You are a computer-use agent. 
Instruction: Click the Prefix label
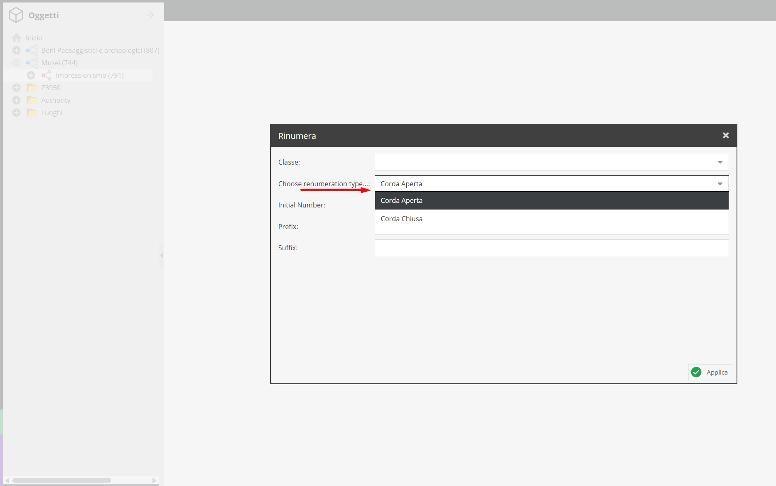point(288,227)
